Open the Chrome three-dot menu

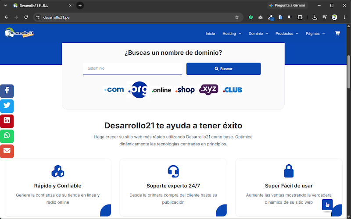click(x=344, y=17)
